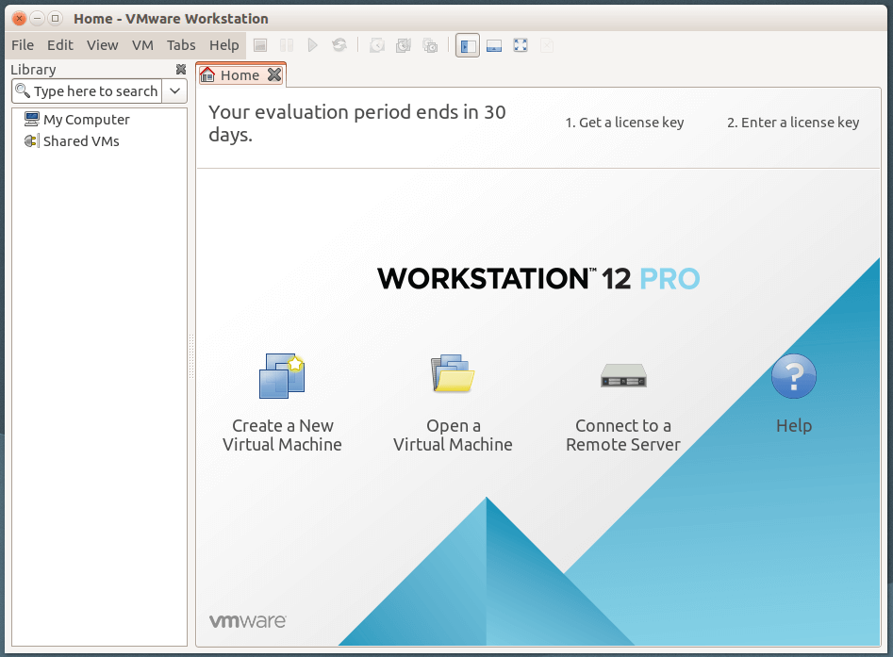This screenshot has width=893, height=657.
Task: Toggle the thumbnail bar view button in toolbar
Action: tap(493, 45)
